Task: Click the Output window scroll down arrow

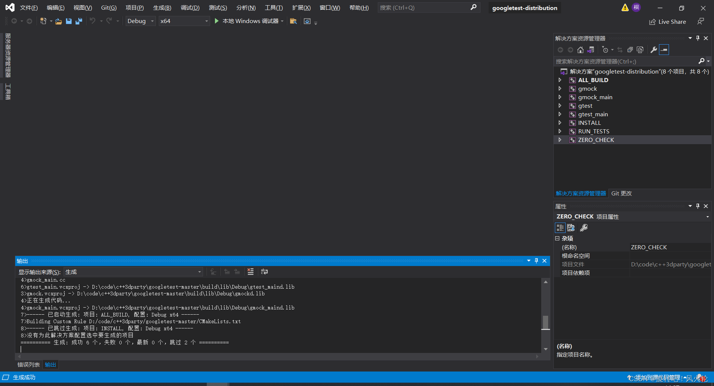Action: click(x=546, y=349)
